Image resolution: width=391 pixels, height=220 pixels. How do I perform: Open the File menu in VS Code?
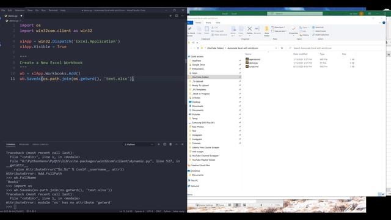(3, 10)
